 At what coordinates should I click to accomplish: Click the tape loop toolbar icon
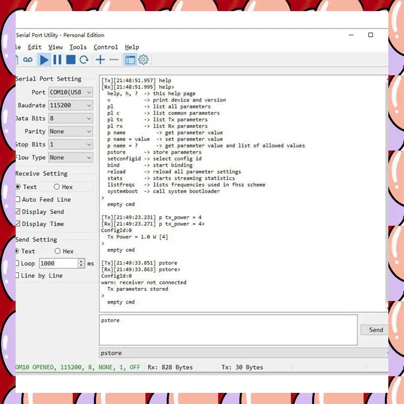click(28, 60)
